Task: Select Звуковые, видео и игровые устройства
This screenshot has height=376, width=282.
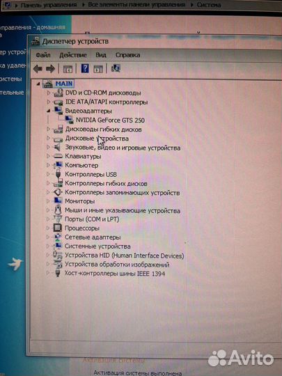Action: pos(123,148)
